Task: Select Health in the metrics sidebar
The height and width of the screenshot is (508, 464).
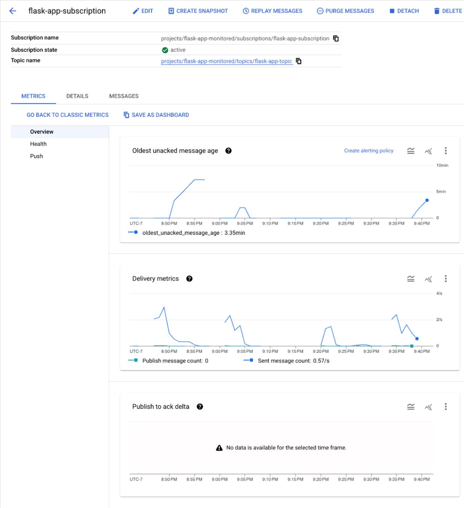Action: click(x=38, y=144)
